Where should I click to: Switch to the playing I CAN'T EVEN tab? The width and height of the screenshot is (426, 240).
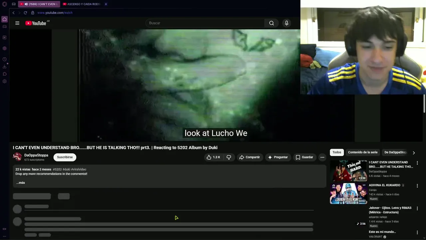pyautogui.click(x=39, y=4)
